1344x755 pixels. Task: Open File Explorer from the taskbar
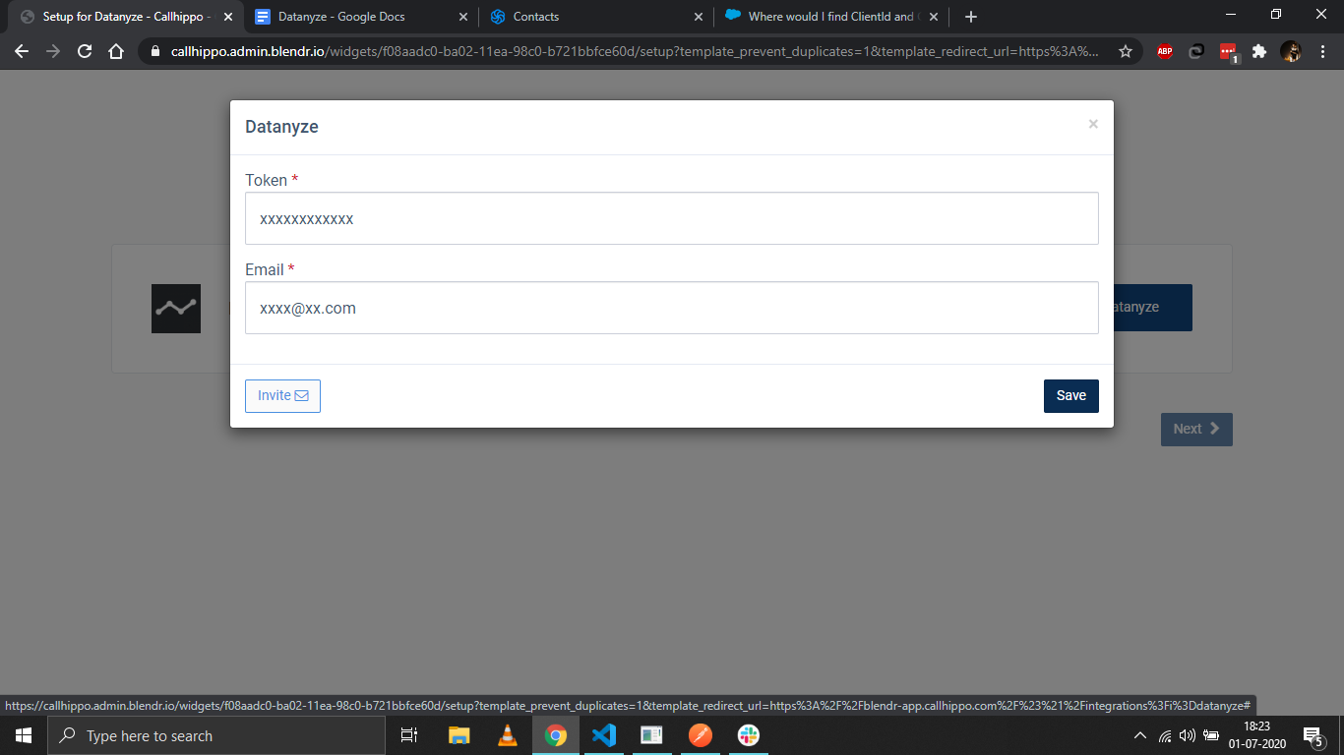coord(458,735)
